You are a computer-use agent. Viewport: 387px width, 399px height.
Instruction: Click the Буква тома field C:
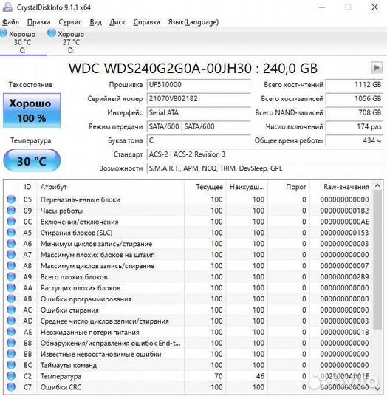click(x=199, y=140)
